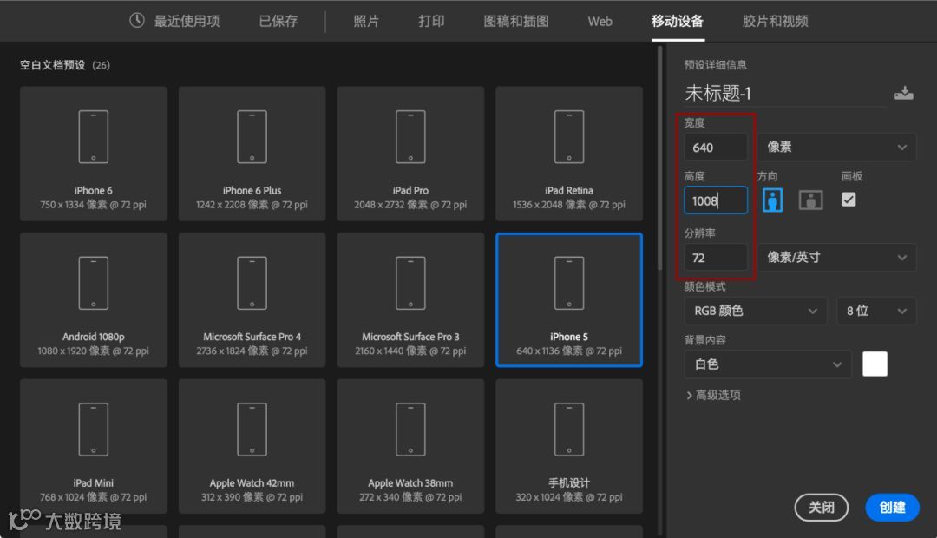This screenshot has height=538, width=937.
Task: Click the preset list vertical scrollbar
Action: [659, 159]
